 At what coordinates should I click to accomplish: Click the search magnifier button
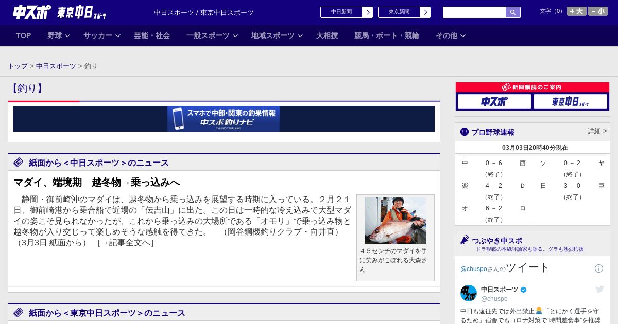coord(513,12)
